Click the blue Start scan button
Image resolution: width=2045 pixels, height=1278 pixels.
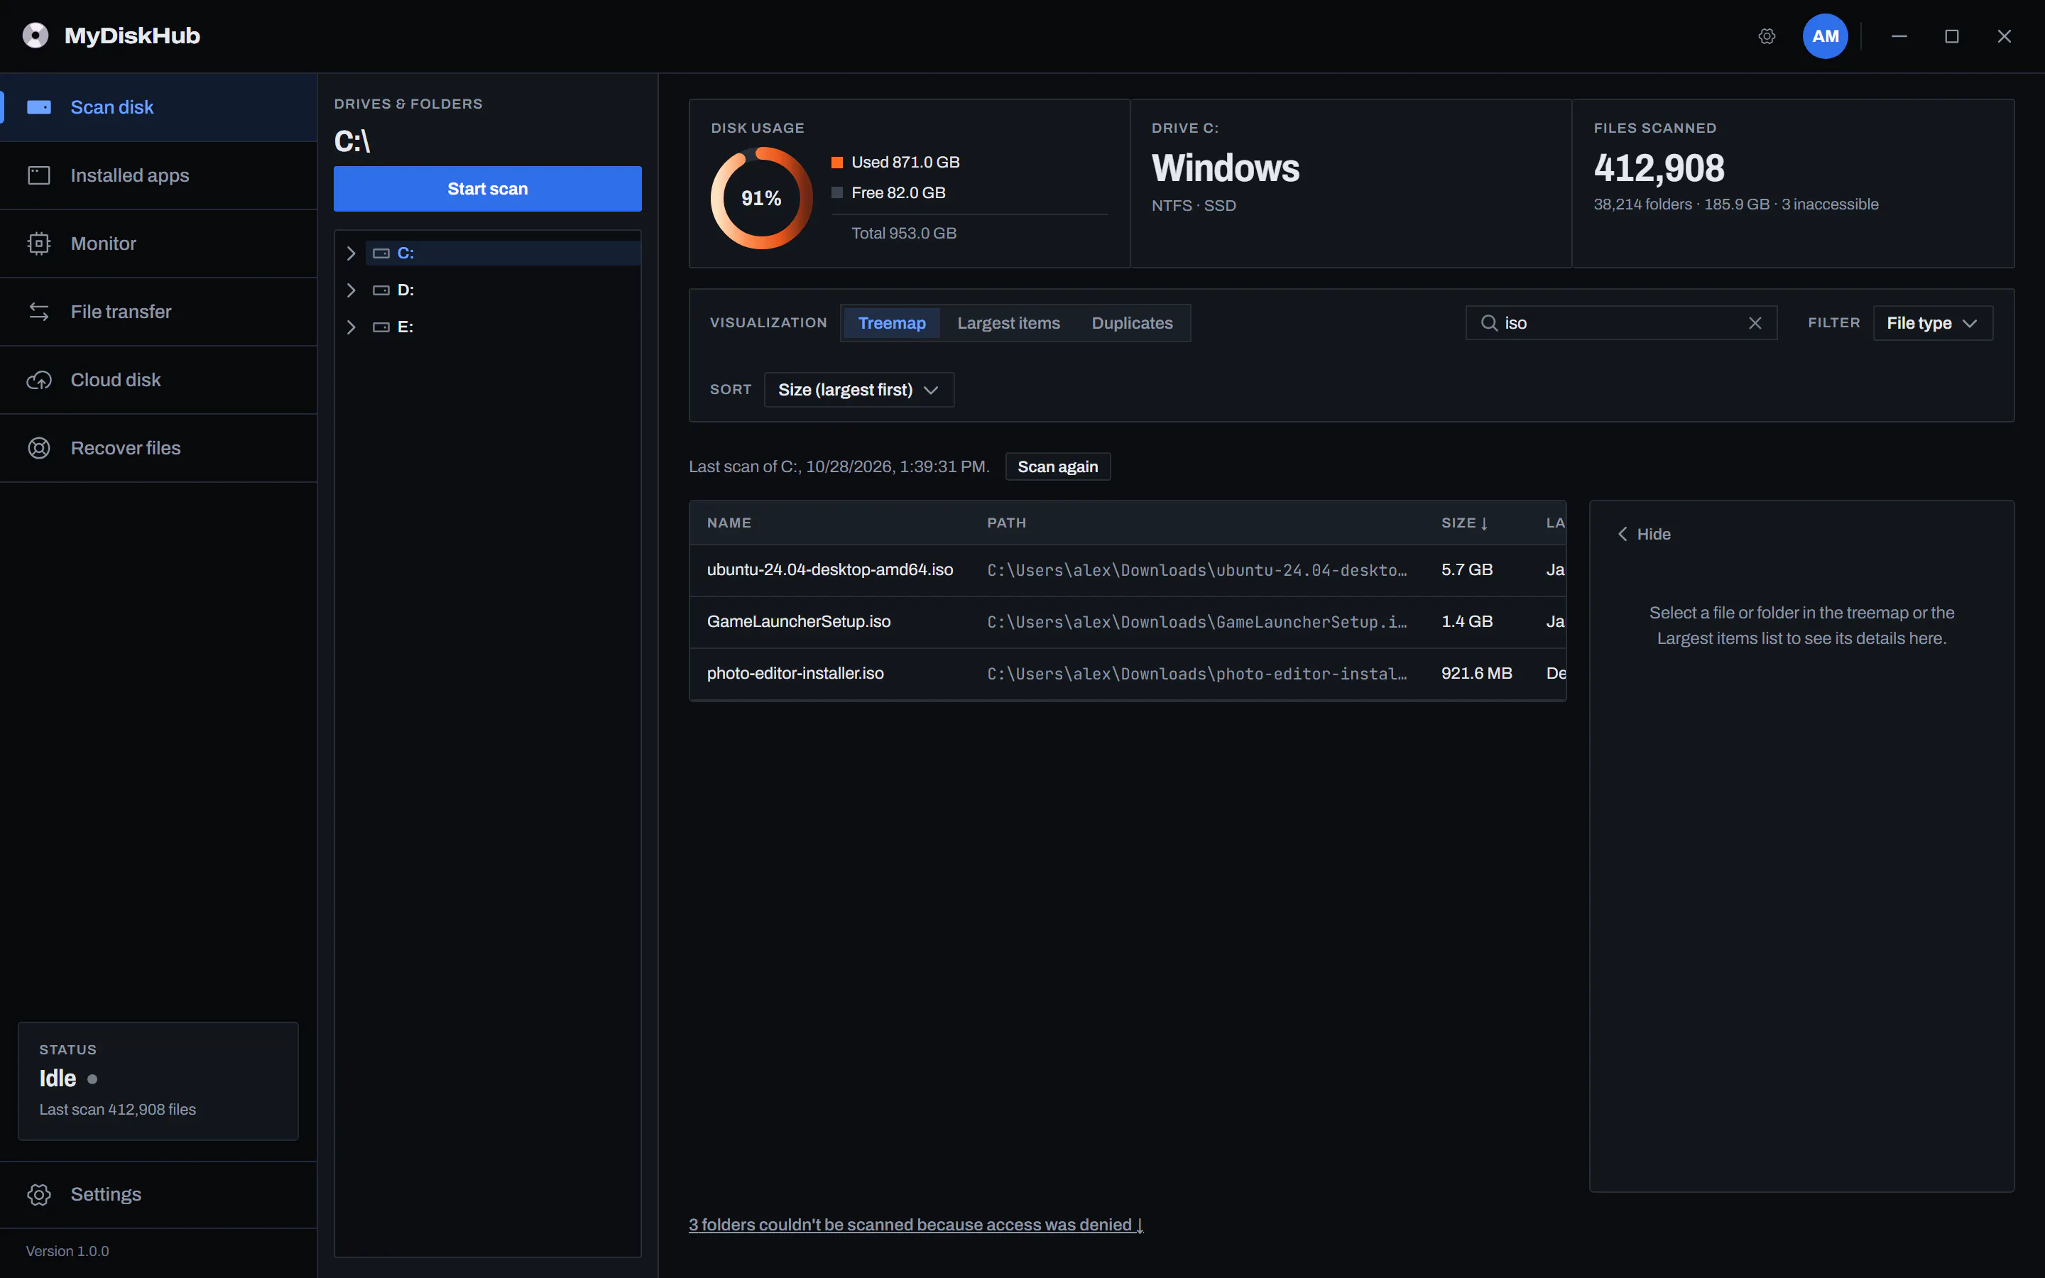point(488,188)
